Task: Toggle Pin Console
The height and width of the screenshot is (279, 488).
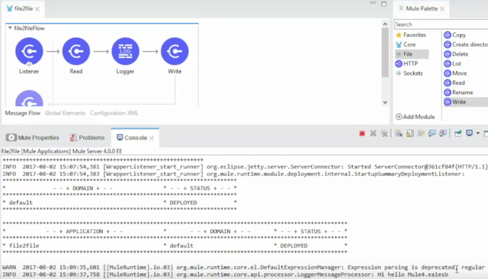Action: [458, 133]
